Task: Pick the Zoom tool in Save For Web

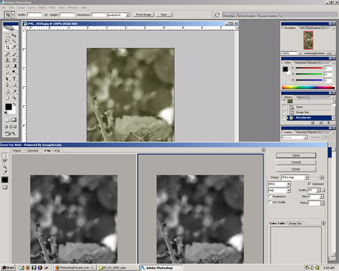Action: click(x=4, y=167)
